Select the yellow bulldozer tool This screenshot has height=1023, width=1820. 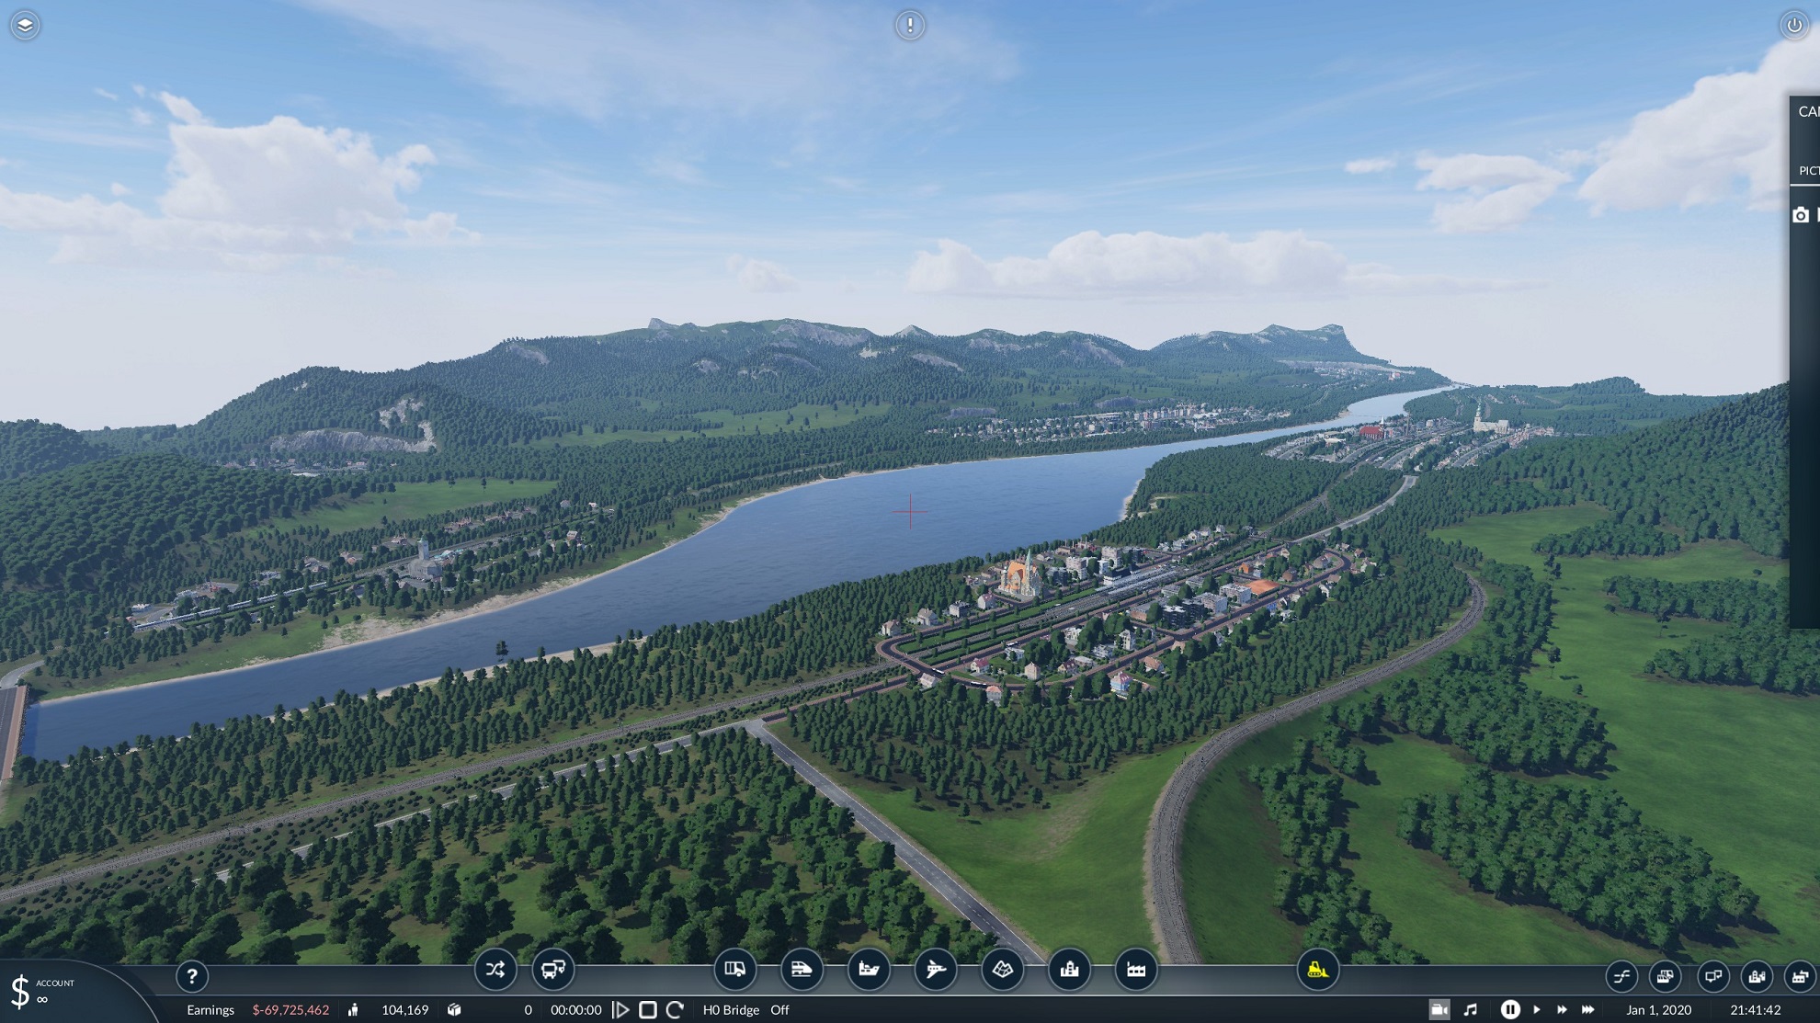(1317, 970)
